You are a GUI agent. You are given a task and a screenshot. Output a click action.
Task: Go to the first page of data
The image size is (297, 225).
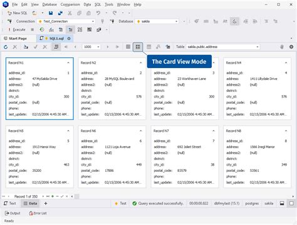click(66, 47)
